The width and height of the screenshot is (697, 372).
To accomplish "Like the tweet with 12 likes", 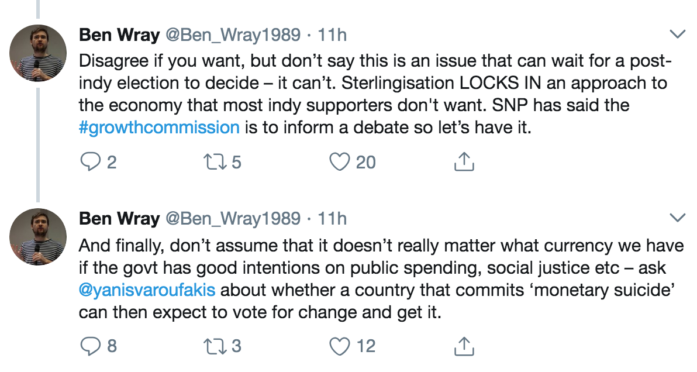I will point(340,346).
